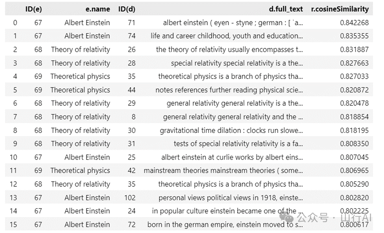This screenshot has height=233, width=384.
Task: Click the "tests of special relativity" text cell
Action: pyautogui.click(x=238, y=144)
